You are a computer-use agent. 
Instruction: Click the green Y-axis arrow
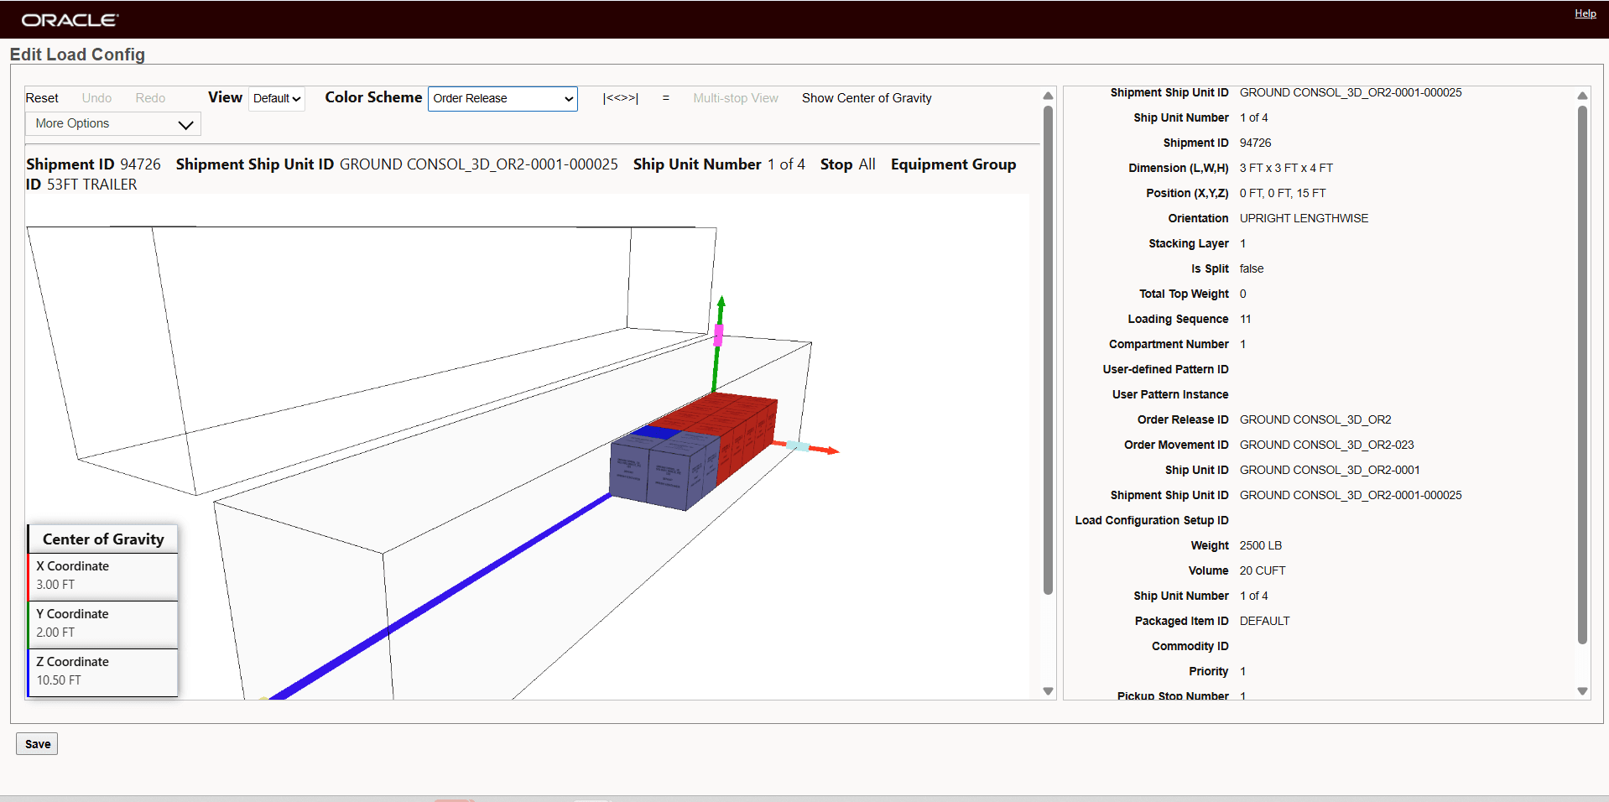[x=718, y=344]
